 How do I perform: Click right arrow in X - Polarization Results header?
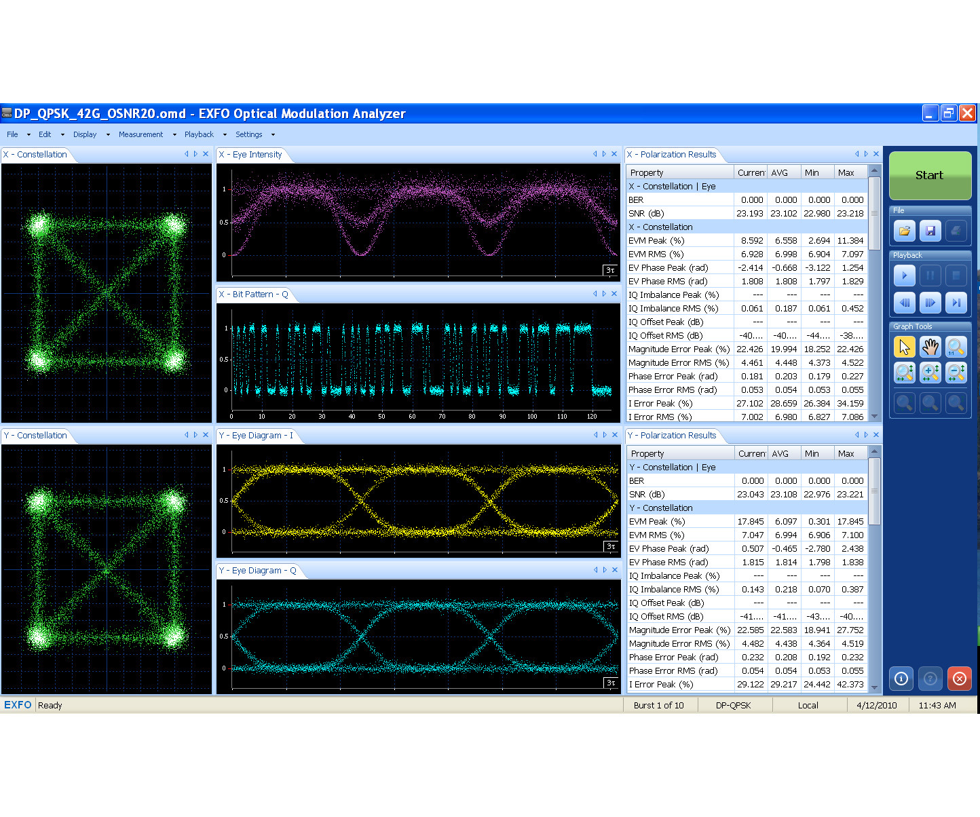[x=866, y=154]
